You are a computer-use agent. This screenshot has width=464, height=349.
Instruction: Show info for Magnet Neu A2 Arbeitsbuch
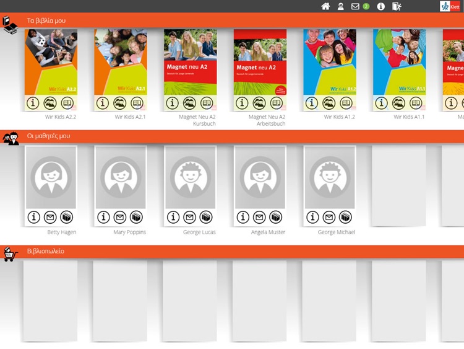click(242, 103)
